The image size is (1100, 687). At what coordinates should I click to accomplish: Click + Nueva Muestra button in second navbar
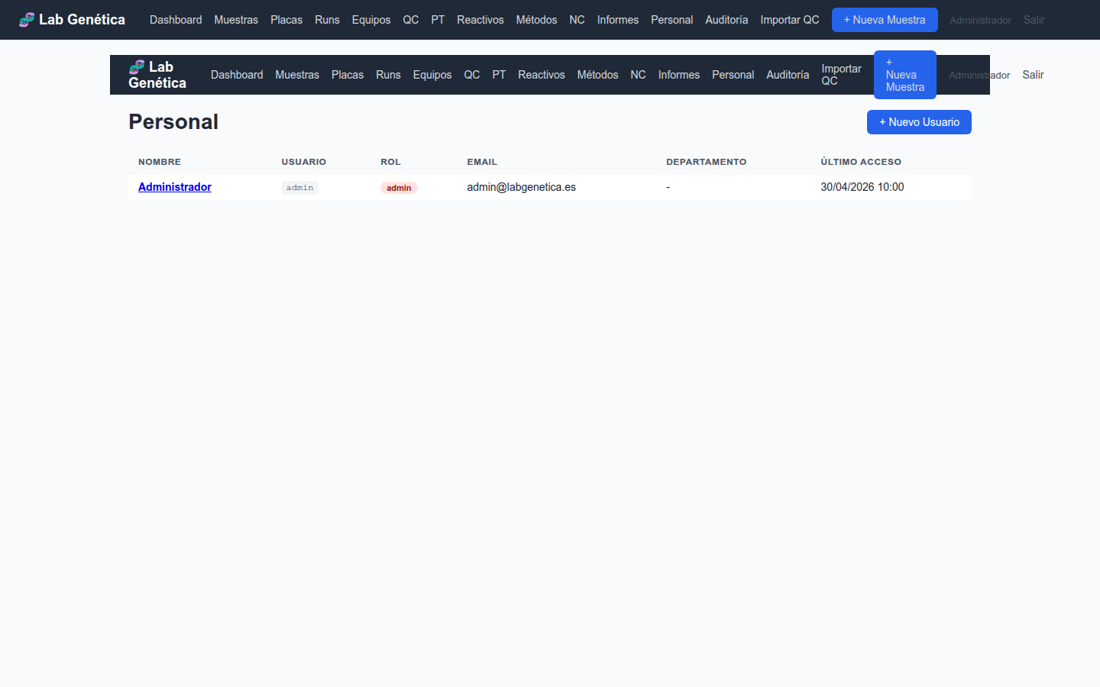[x=905, y=75]
